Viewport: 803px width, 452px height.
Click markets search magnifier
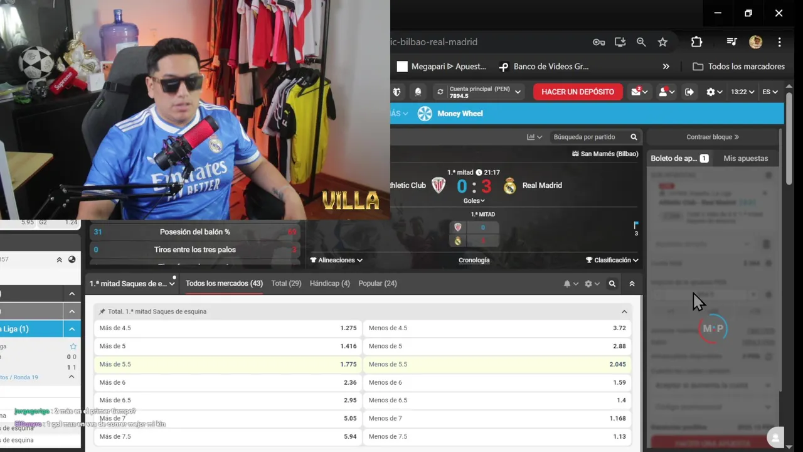tap(612, 284)
